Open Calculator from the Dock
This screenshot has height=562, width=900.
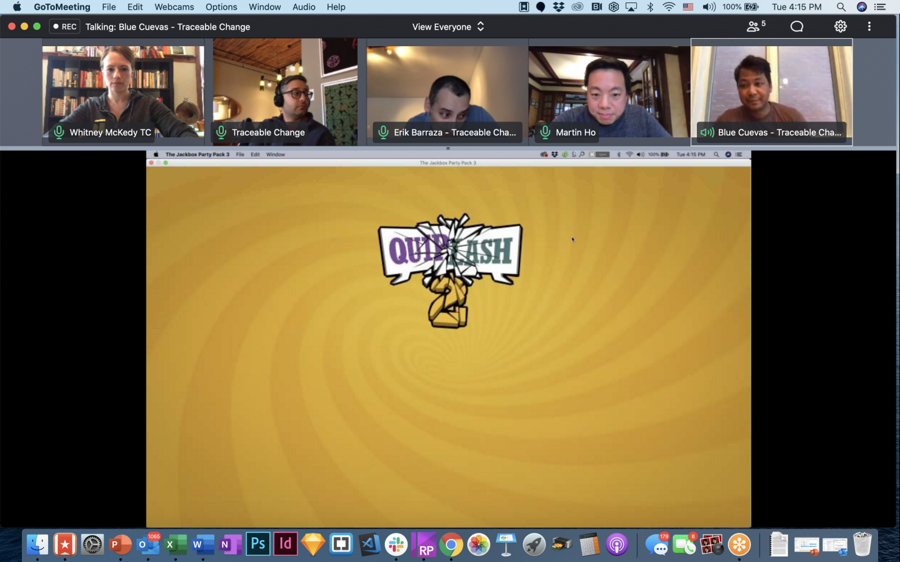pyautogui.click(x=589, y=544)
